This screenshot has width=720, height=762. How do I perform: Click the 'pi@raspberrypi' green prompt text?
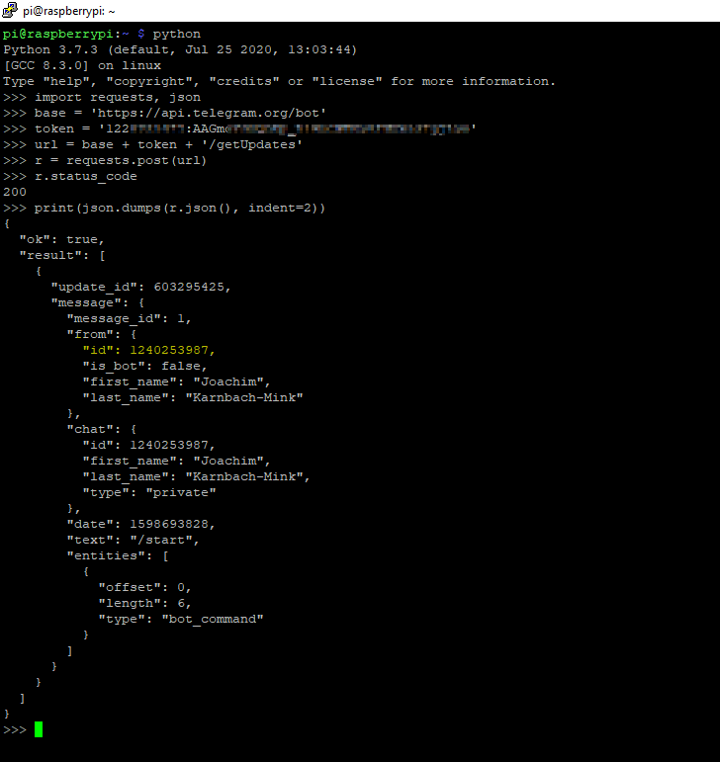click(x=57, y=34)
